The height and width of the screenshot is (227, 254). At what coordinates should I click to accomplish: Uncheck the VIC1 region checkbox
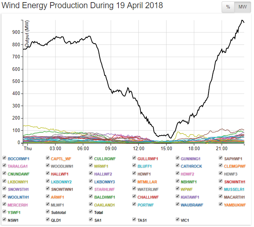tap(178, 220)
